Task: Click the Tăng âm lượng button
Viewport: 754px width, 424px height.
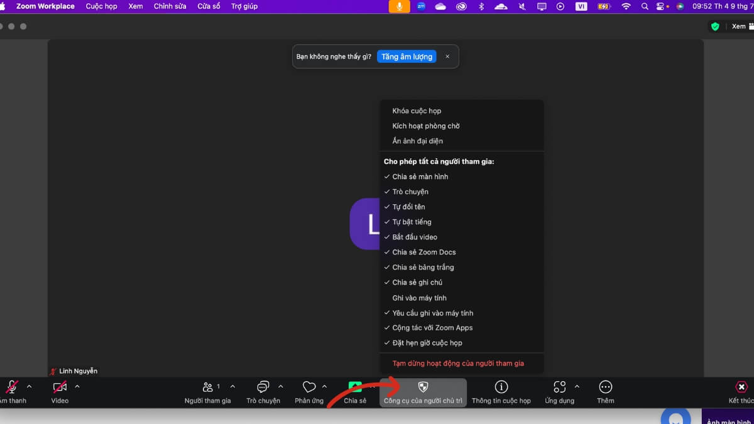Action: coord(407,57)
